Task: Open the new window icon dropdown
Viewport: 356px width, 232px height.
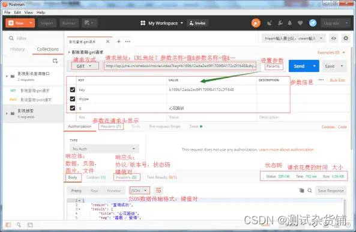Action: pos(89,23)
